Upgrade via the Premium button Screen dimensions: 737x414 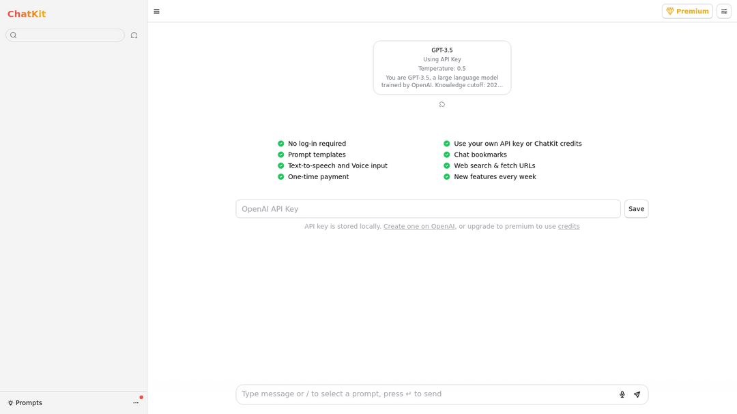click(687, 11)
